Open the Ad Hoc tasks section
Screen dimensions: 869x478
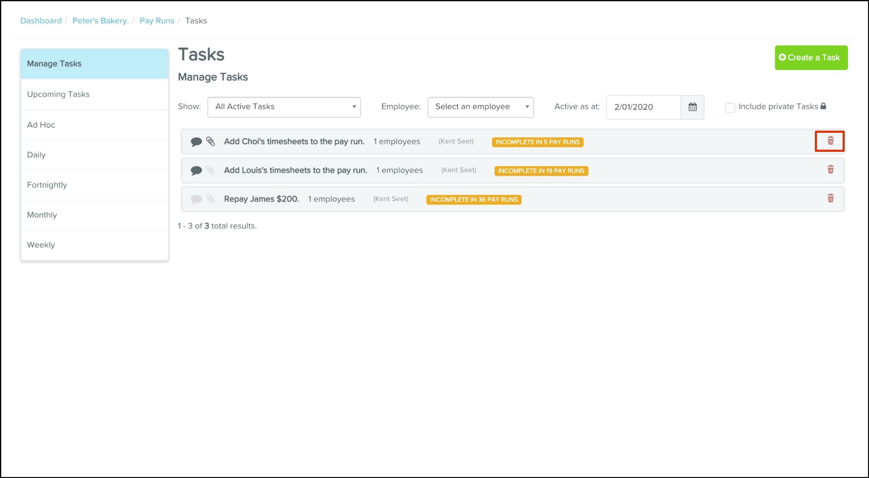pos(41,125)
